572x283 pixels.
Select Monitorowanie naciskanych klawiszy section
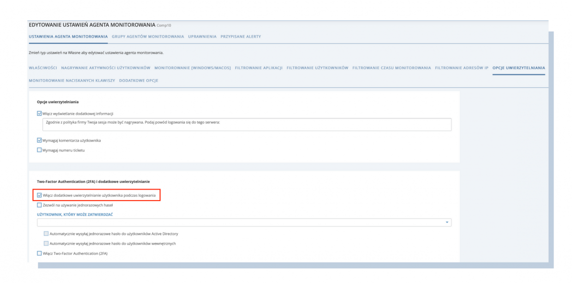[72, 81]
